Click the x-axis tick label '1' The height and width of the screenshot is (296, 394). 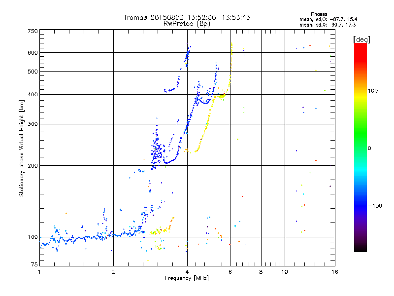tap(39, 272)
